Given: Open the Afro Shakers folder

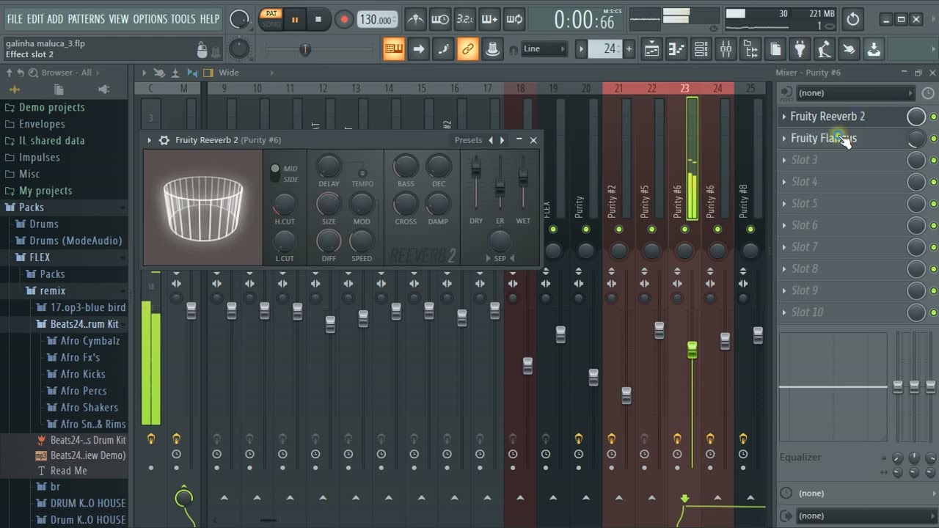Looking at the screenshot, I should point(89,407).
